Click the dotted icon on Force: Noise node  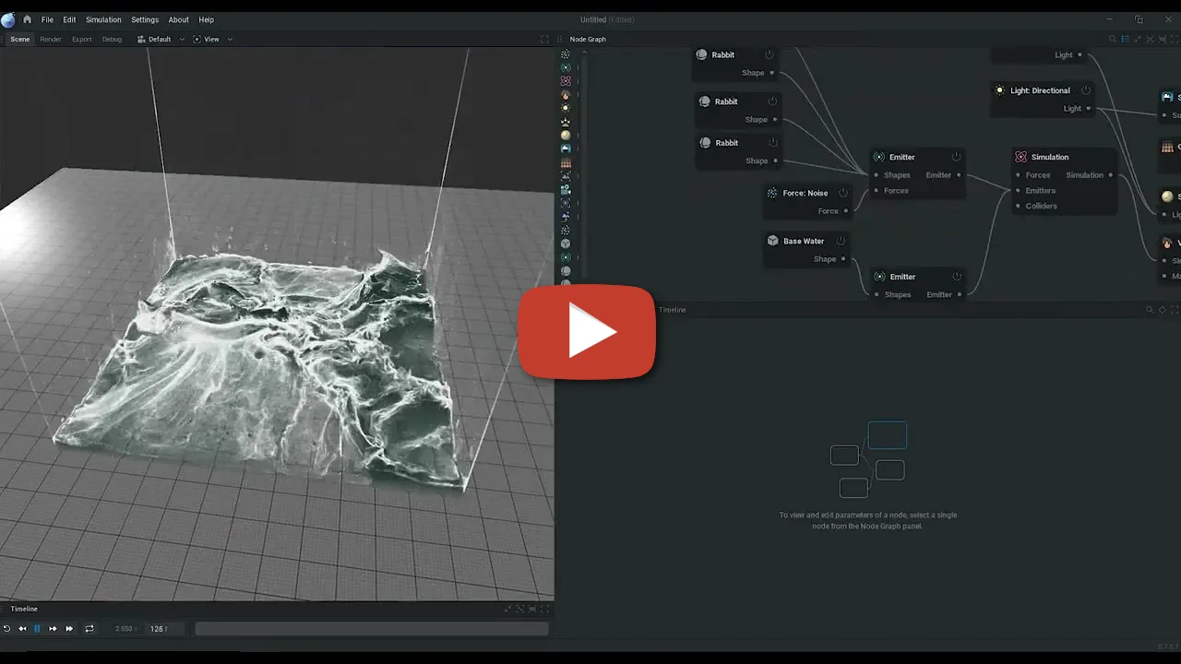(772, 193)
